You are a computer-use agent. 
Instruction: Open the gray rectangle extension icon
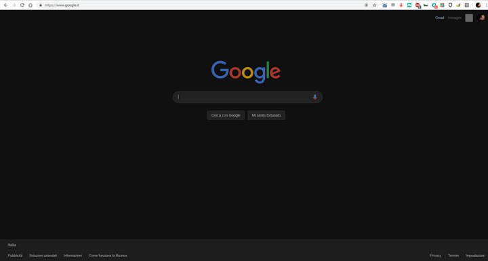(x=393, y=5)
